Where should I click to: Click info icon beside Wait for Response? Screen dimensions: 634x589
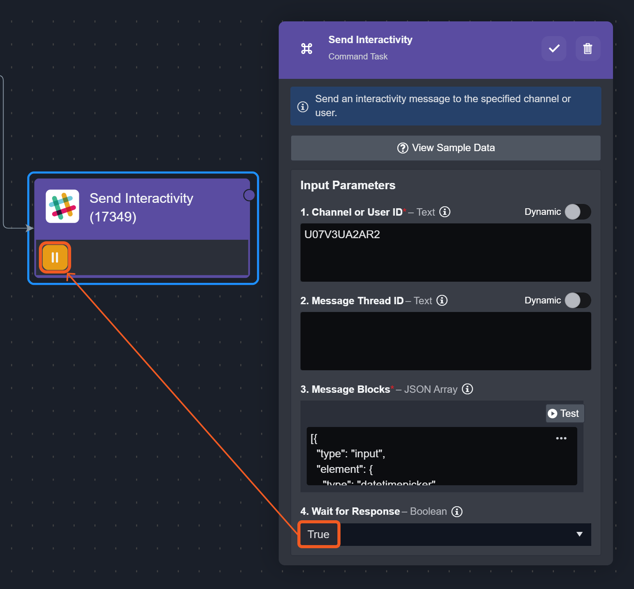tap(457, 511)
